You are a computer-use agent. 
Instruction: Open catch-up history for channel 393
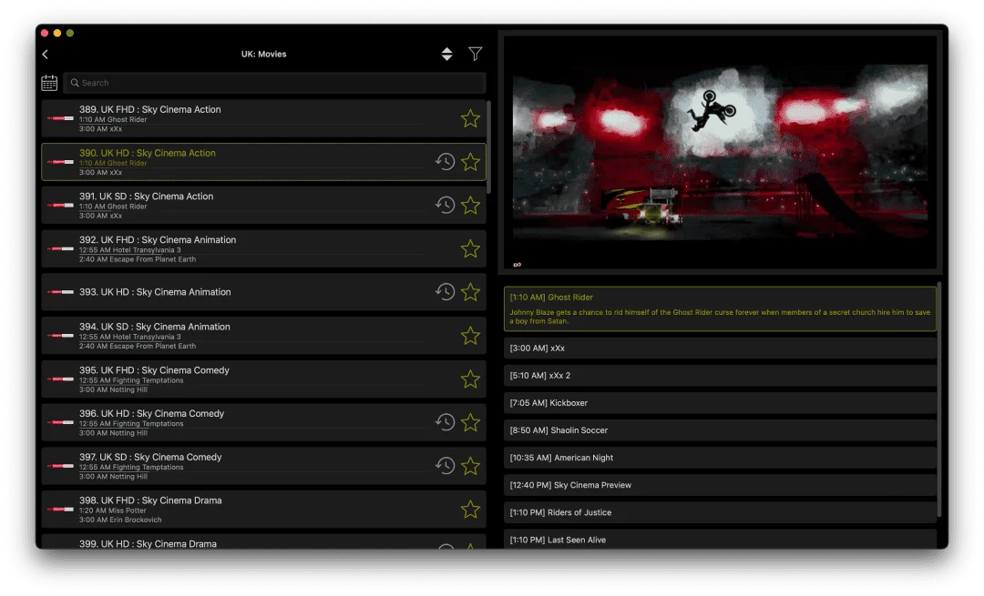click(x=445, y=292)
